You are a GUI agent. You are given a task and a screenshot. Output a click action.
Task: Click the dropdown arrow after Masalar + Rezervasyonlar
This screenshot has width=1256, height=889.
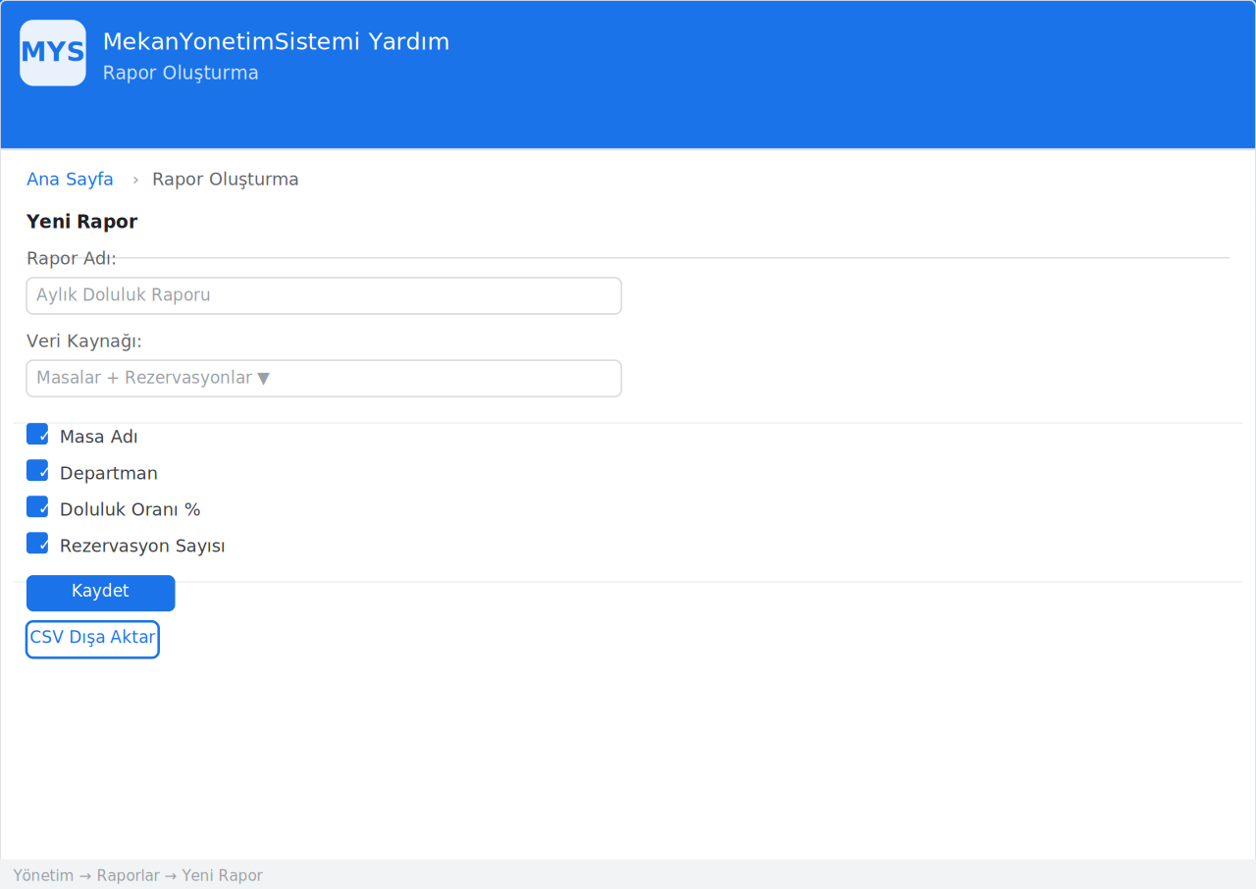[x=263, y=379]
